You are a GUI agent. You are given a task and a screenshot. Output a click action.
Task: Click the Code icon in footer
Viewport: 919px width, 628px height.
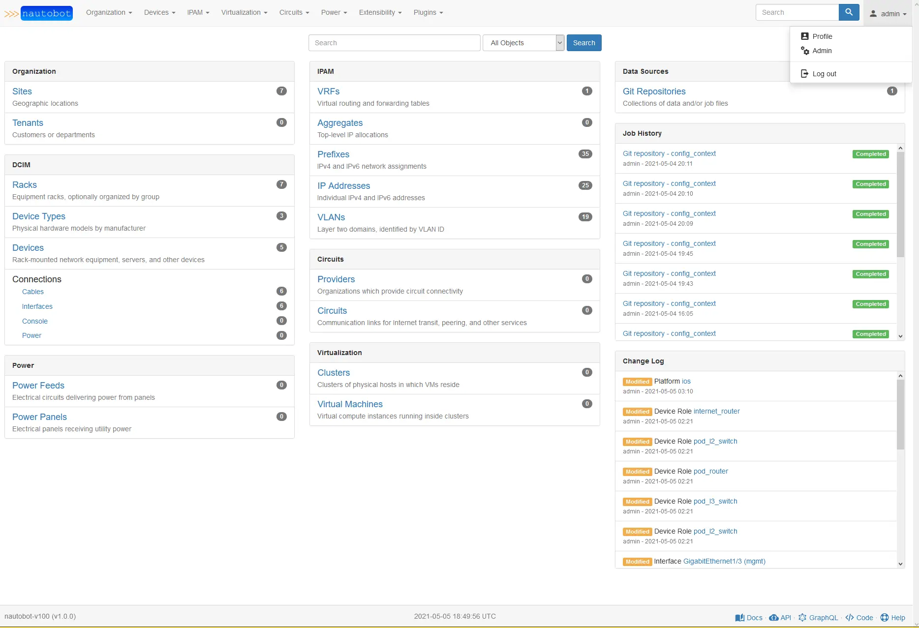coord(850,618)
